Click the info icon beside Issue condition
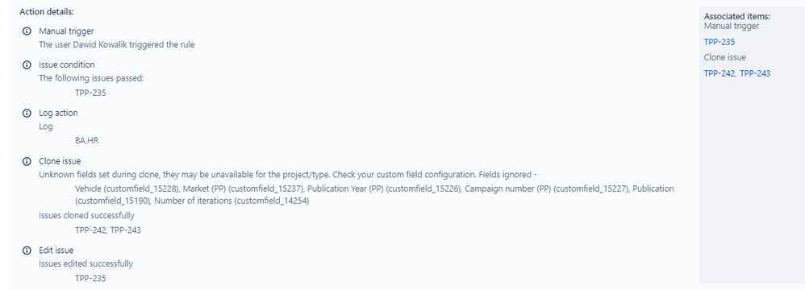The image size is (805, 290). pos(27,65)
